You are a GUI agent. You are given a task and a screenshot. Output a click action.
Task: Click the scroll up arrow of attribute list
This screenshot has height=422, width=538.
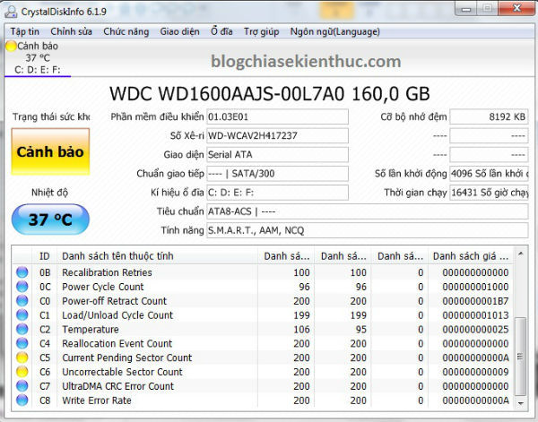coord(520,254)
